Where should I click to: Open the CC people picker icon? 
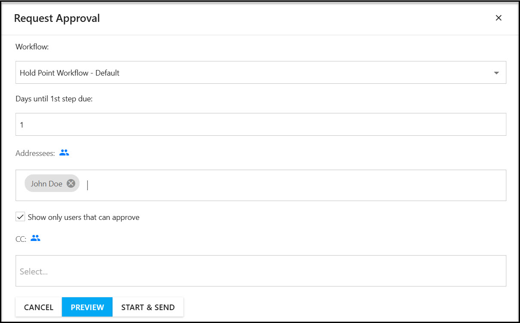36,238
